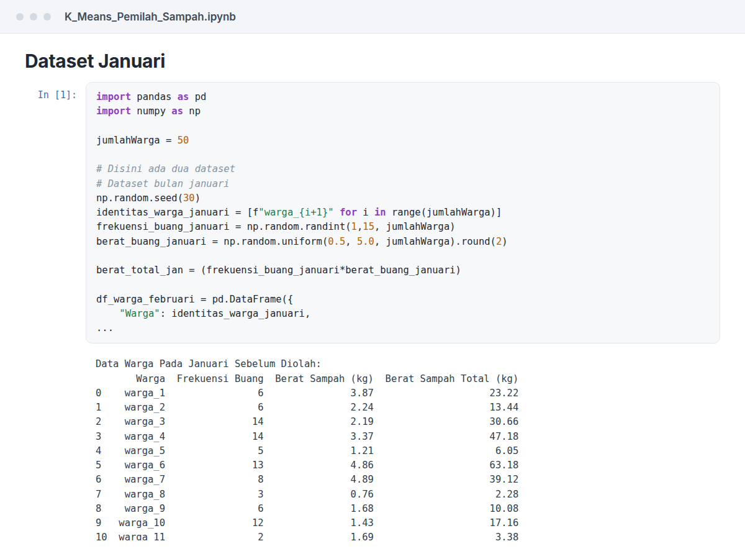
Task: Click the df_warga_februari DataFrame line
Action: pos(194,299)
